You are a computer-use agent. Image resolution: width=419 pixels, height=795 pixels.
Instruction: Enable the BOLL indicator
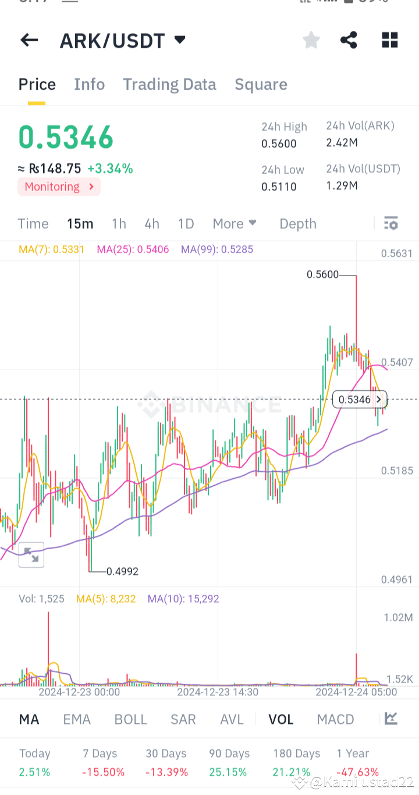(x=130, y=719)
